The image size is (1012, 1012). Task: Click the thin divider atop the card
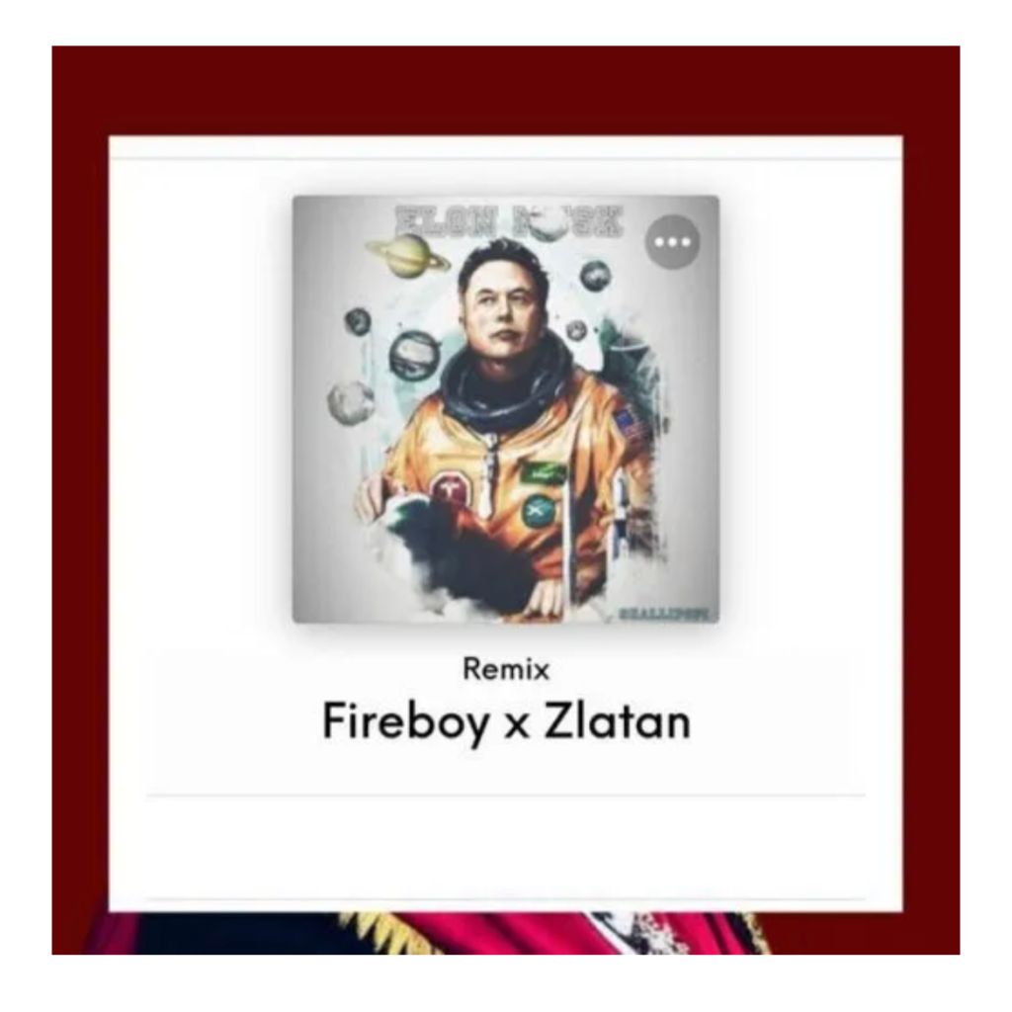point(506,158)
